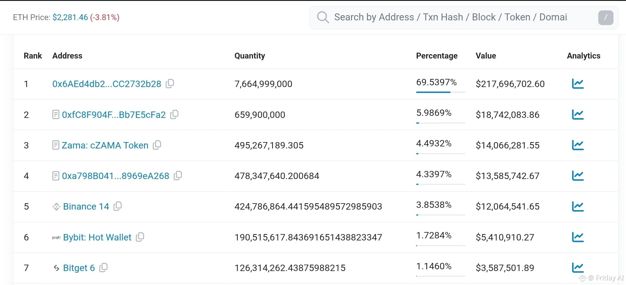The image size is (626, 285).
Task: Select value $12,064,541.65
Action: [508, 206]
